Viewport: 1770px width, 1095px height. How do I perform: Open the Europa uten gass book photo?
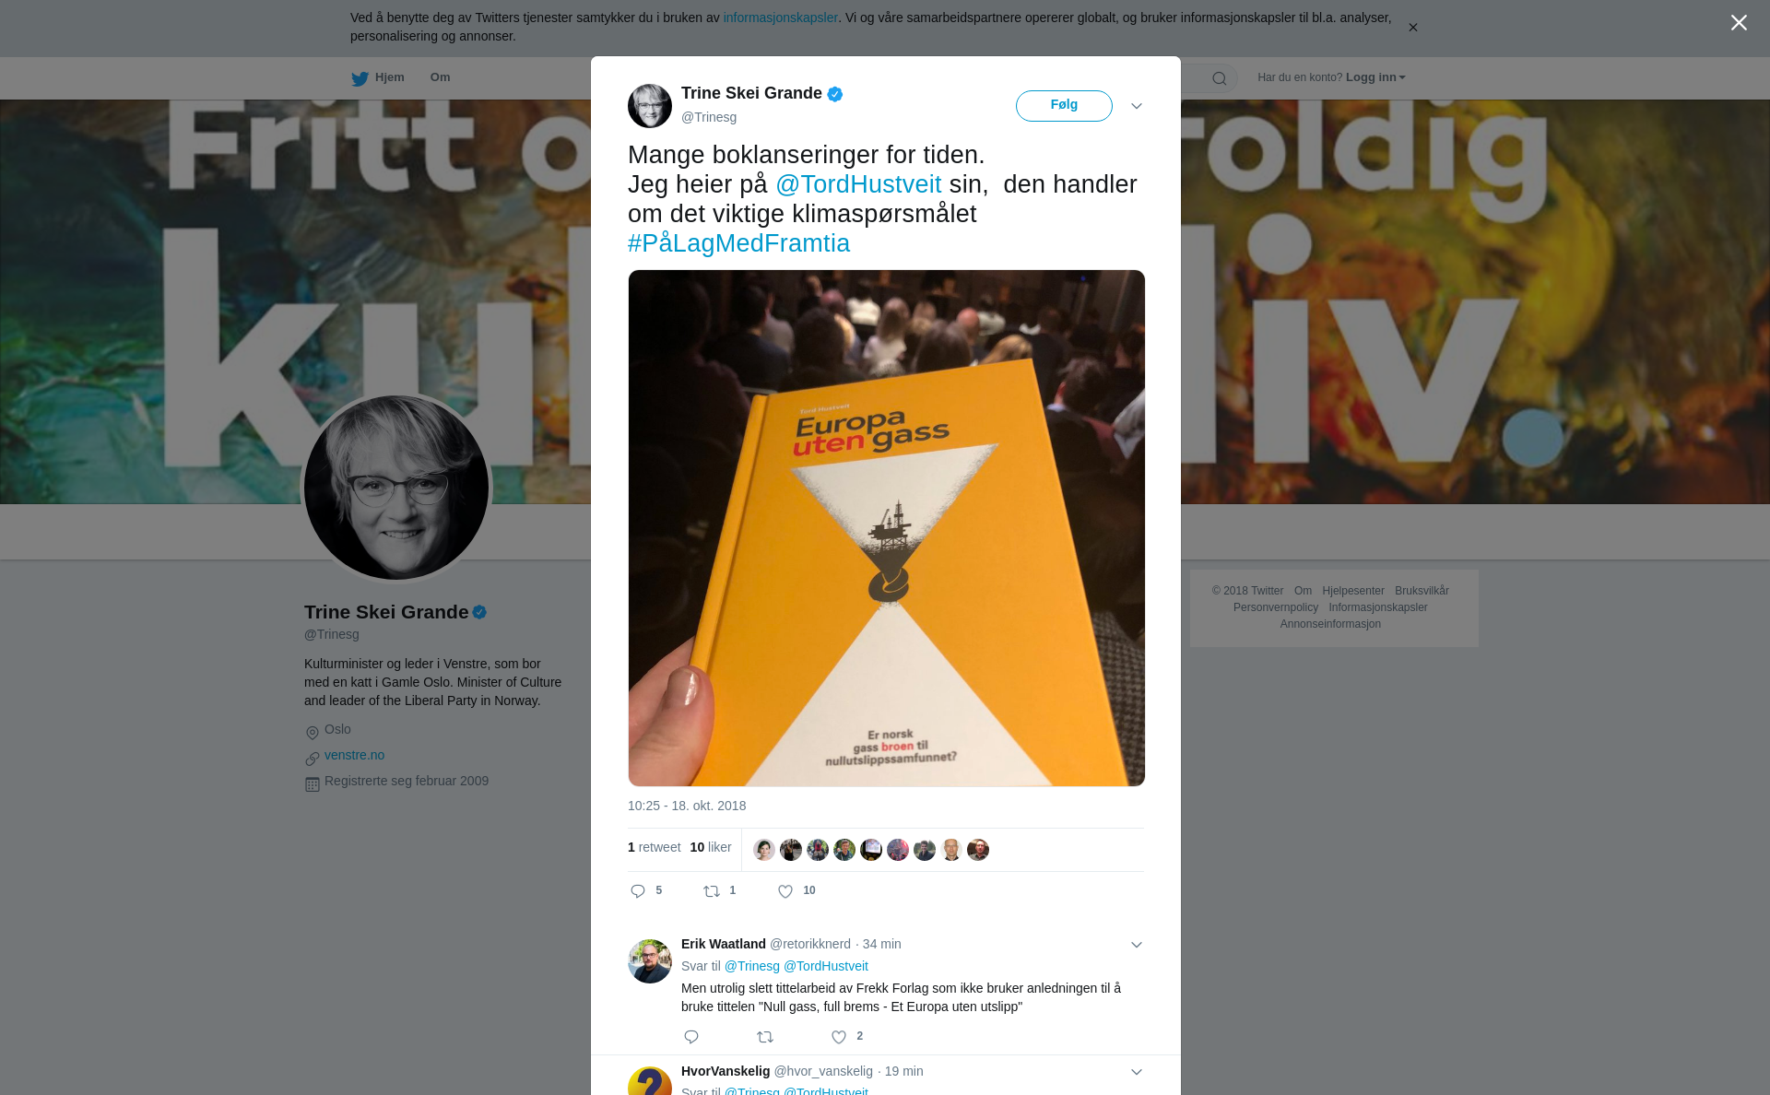click(887, 528)
